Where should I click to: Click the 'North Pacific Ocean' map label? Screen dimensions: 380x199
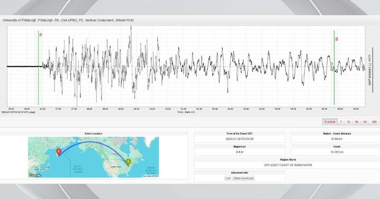(x=78, y=169)
